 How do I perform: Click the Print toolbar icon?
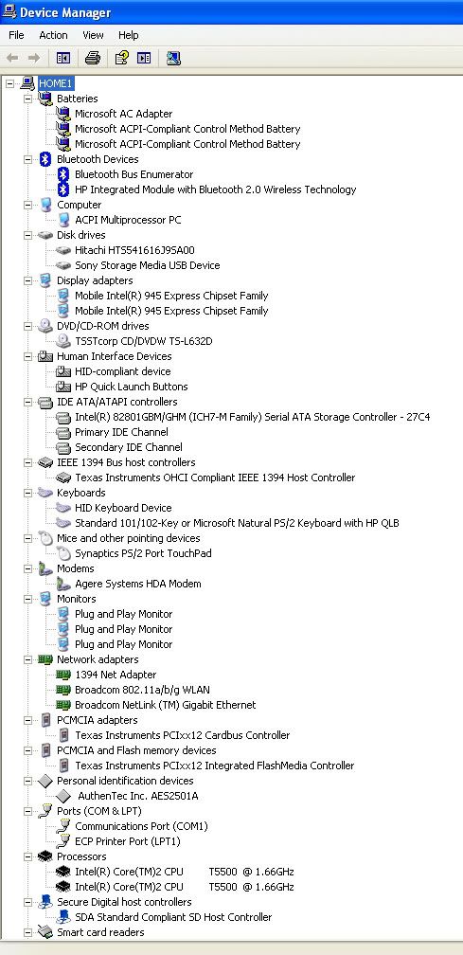click(x=93, y=58)
